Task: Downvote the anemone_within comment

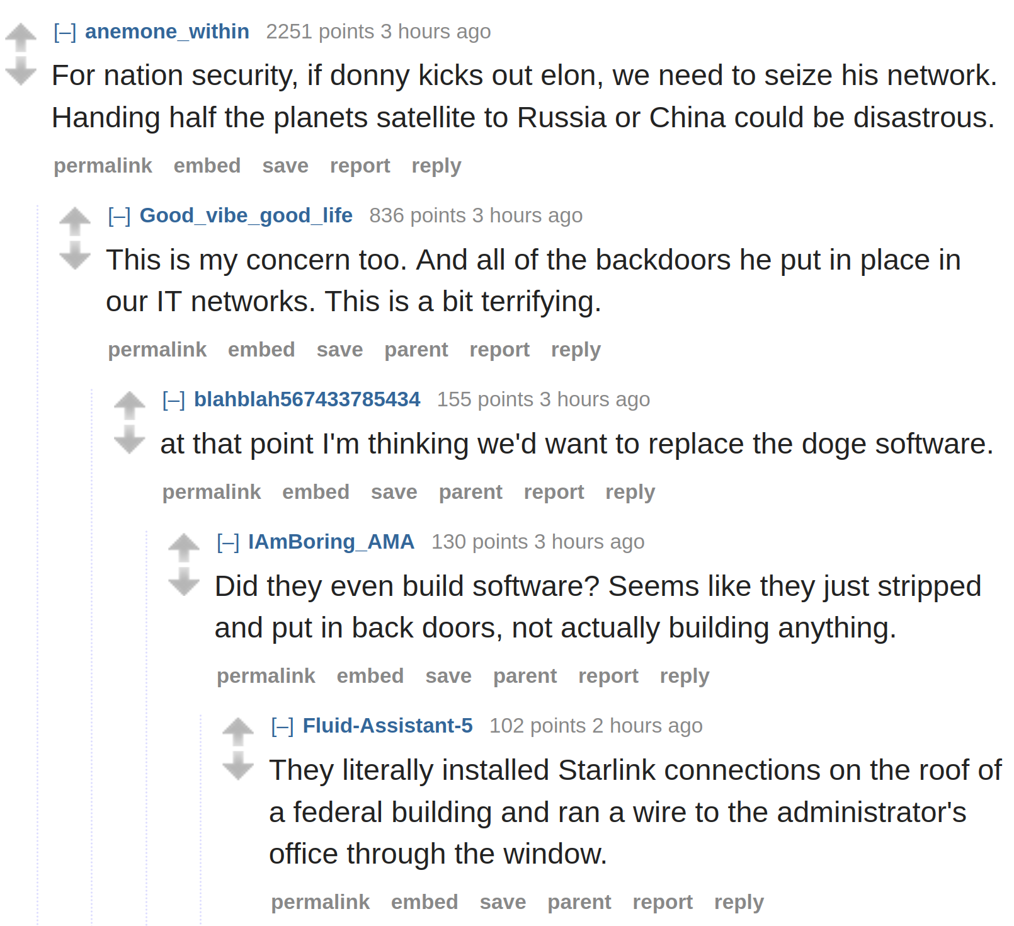Action: 21,71
